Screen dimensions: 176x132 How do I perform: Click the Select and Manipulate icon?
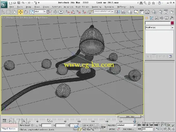55,12
